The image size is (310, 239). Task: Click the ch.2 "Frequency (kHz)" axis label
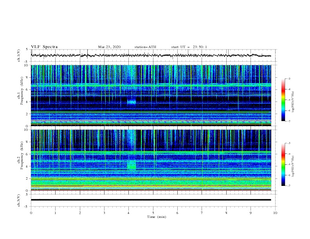click(x=22, y=155)
